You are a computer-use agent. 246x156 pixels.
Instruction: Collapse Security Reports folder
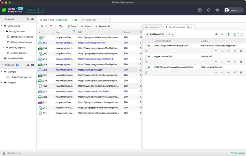click(3, 47)
